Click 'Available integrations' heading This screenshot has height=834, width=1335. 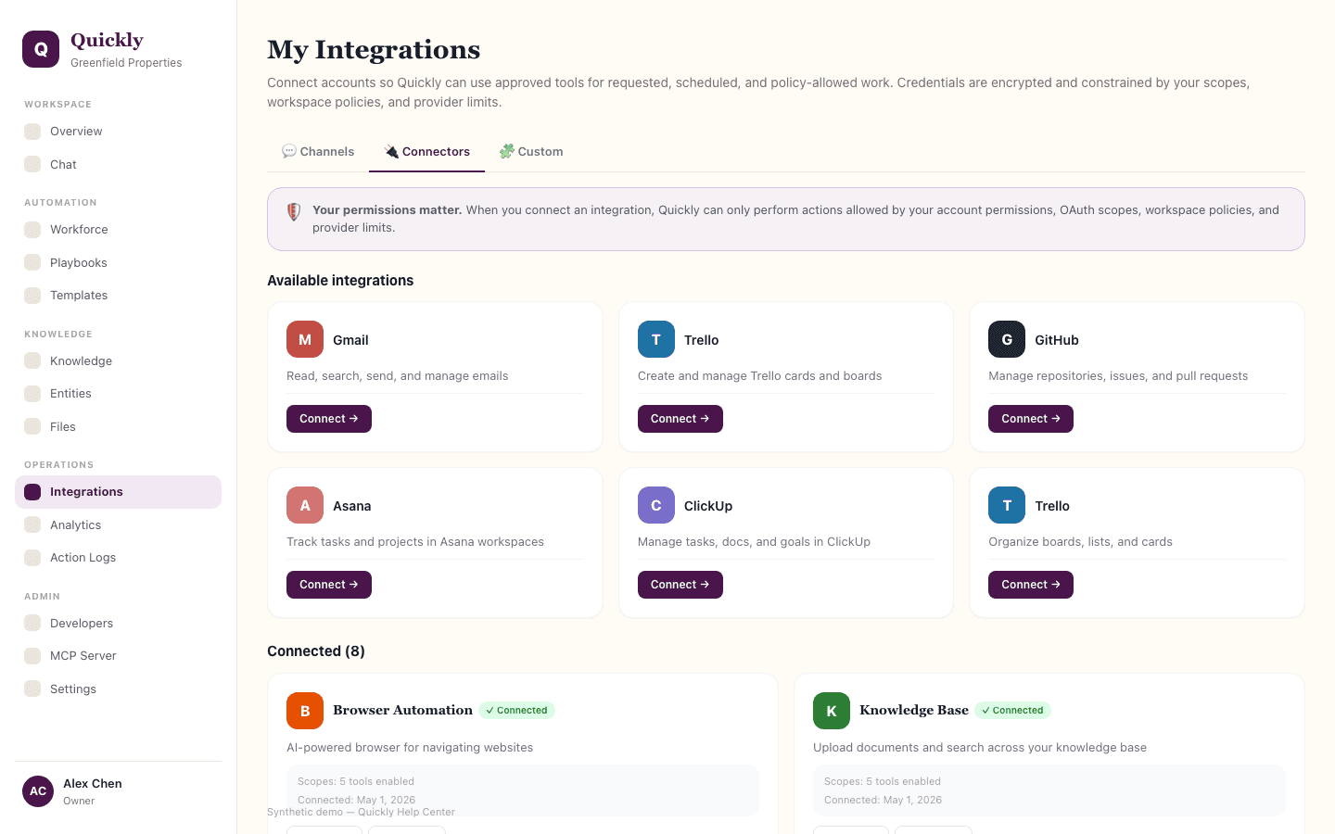tap(340, 281)
